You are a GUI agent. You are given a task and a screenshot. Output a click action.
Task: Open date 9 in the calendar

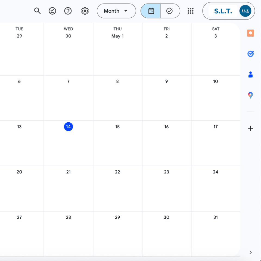pyautogui.click(x=166, y=81)
